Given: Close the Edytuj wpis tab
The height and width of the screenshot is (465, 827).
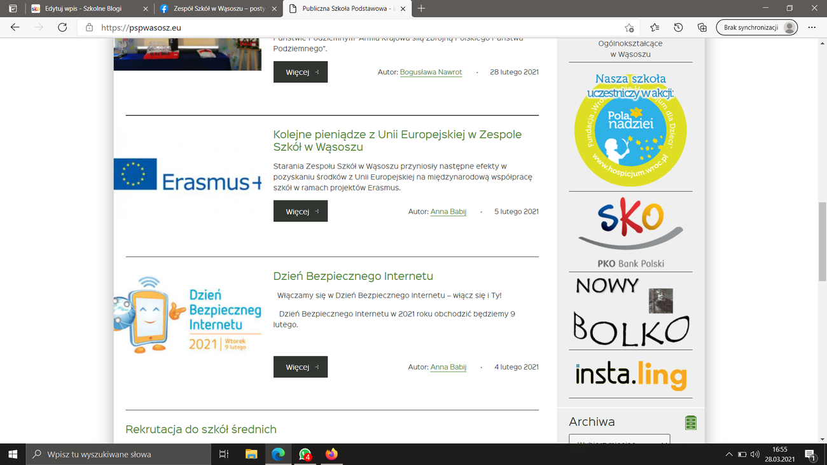Looking at the screenshot, I should click(146, 9).
